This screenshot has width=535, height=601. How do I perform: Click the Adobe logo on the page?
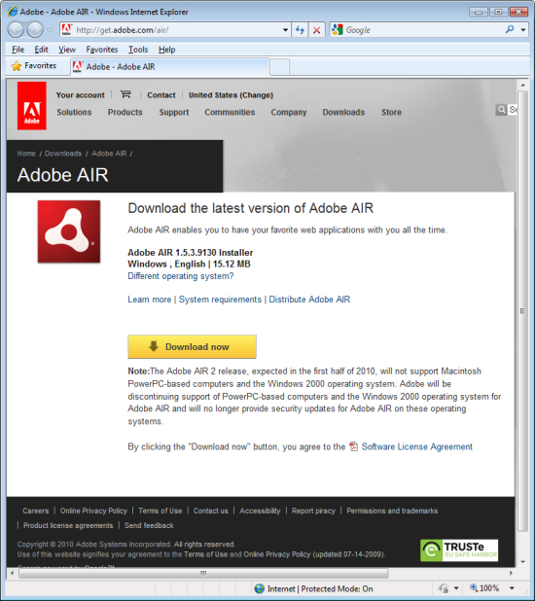coord(32,106)
